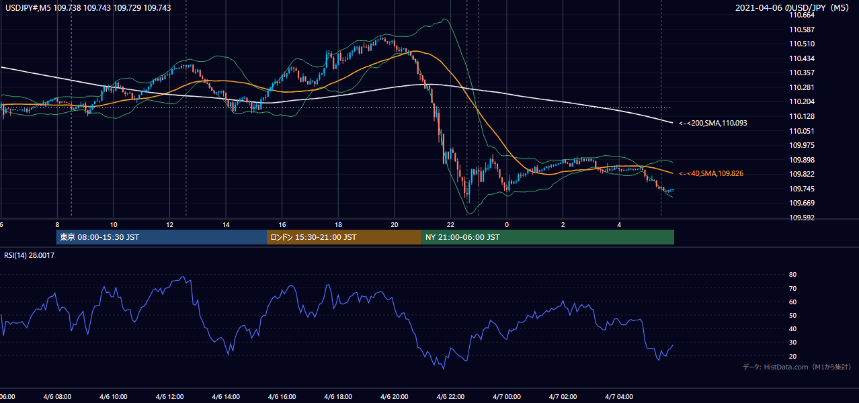Viewport: 859px width, 403px height.
Task: Click the price axis value 109.822
Action: (803, 174)
